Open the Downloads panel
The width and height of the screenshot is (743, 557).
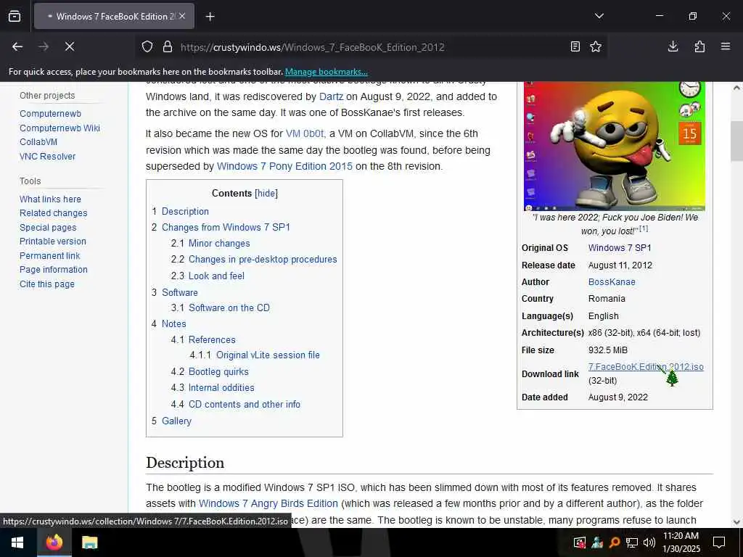click(673, 46)
